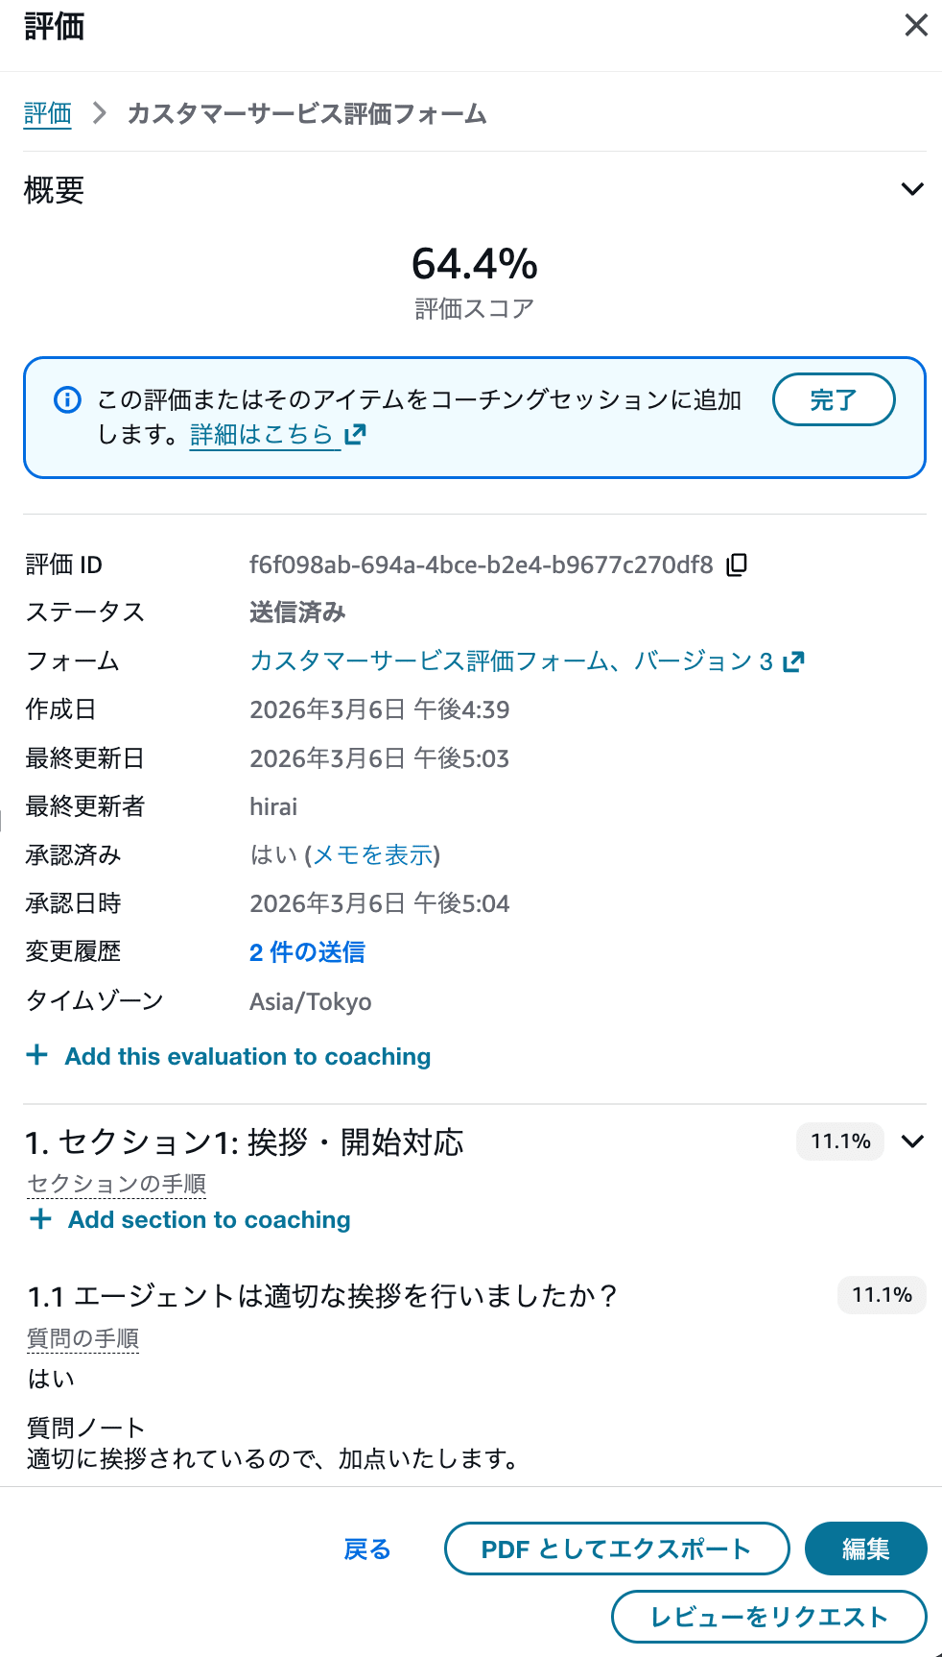Screen dimensions: 942x1657
Task: Click the 完了 button in the coaching banner
Action: coord(833,399)
